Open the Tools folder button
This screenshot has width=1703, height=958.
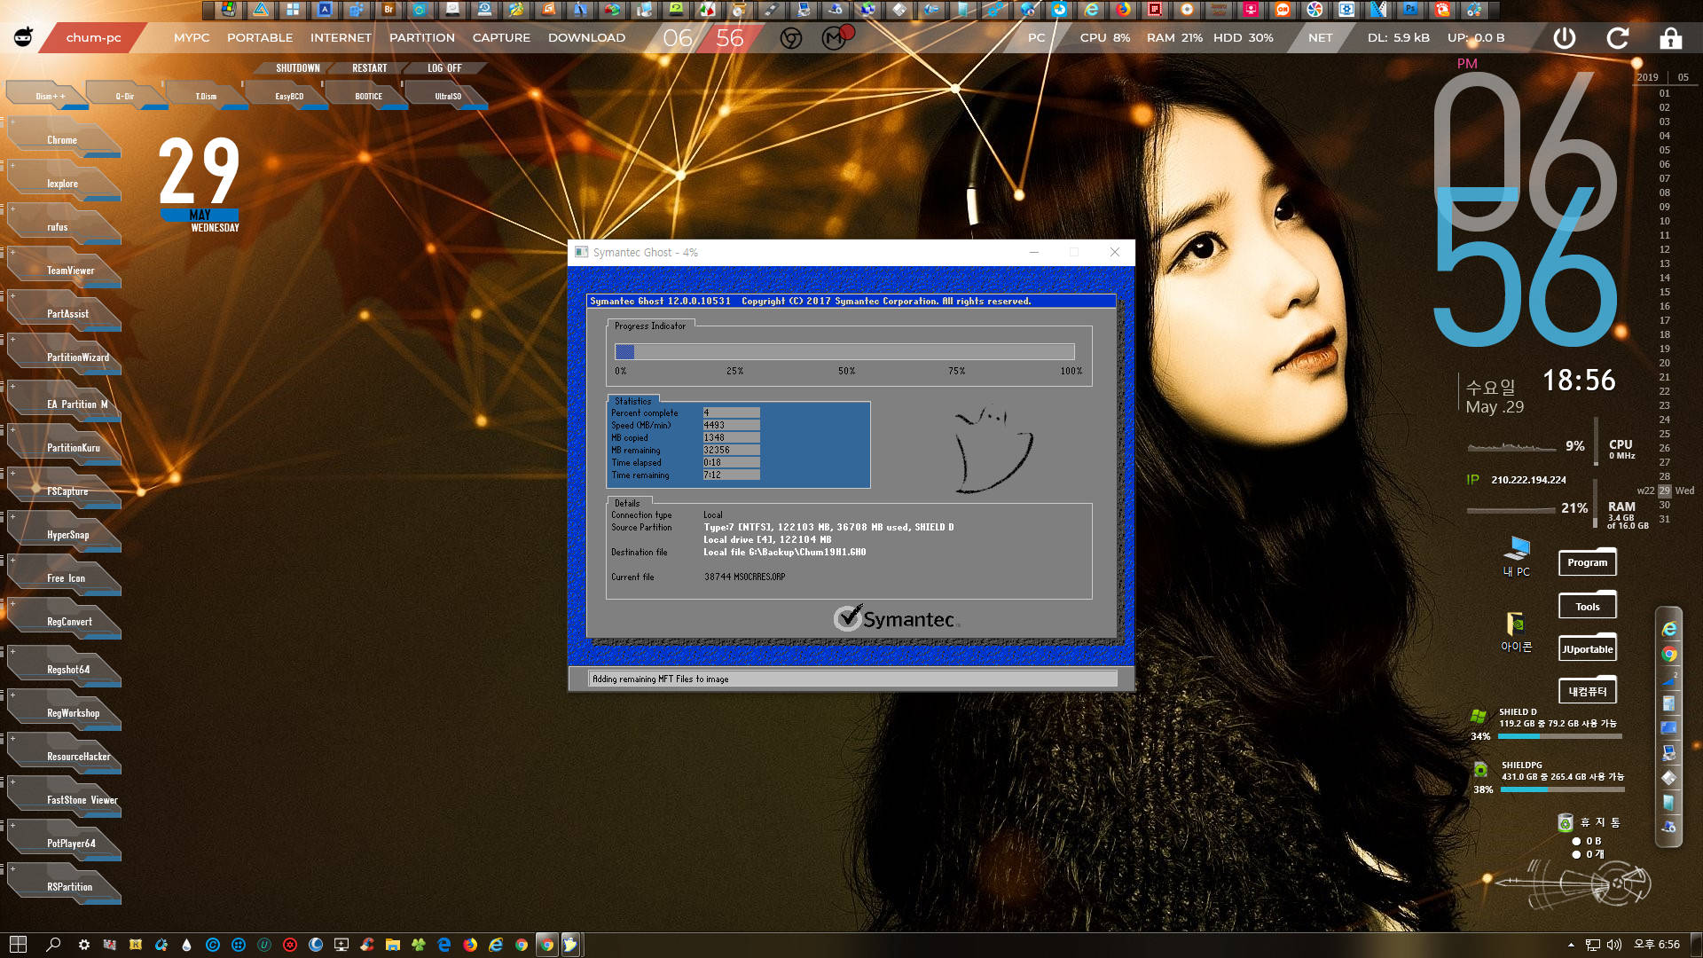1587,606
